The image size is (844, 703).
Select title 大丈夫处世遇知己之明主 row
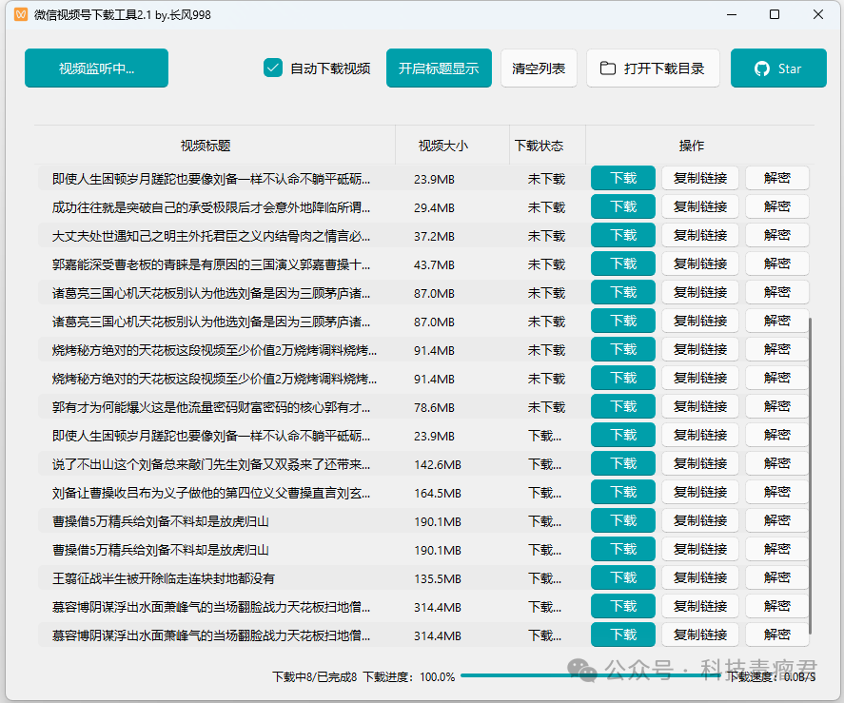[x=211, y=236]
